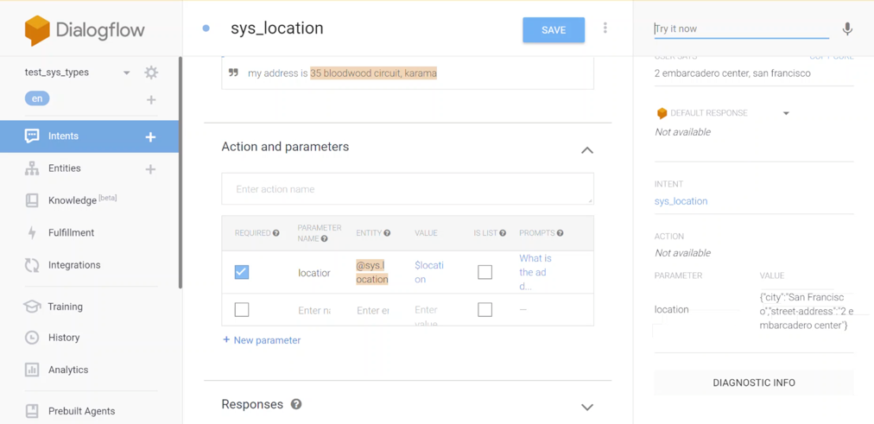Screen dimensions: 874x424
Task: Click the Knowledge book icon
Action: tap(32, 200)
